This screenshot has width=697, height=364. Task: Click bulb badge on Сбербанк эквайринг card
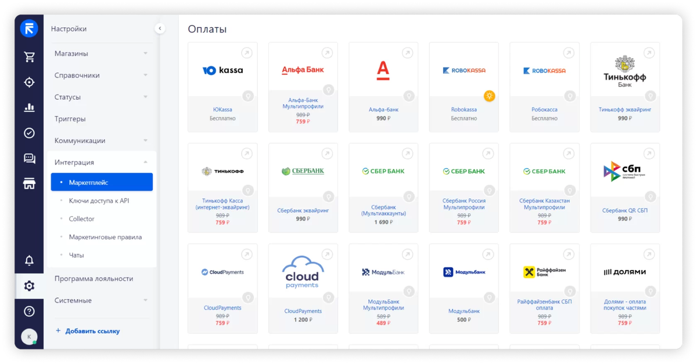coord(328,196)
